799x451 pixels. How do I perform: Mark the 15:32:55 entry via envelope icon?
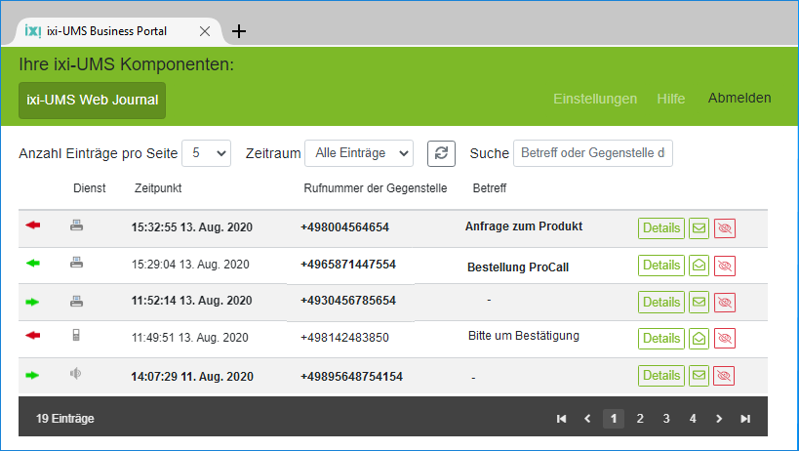pos(699,228)
